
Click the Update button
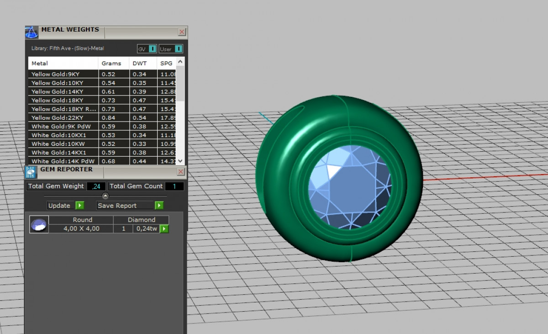point(65,206)
